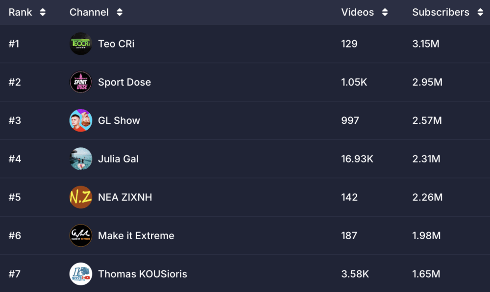Click the Teo CRi channel avatar

coord(81,44)
